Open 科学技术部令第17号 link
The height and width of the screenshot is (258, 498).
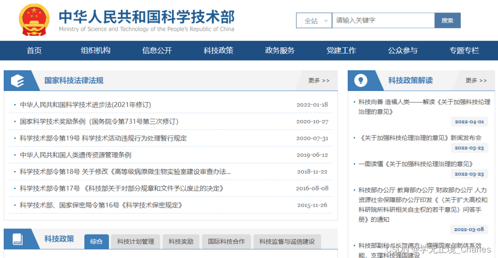[x=122, y=189]
